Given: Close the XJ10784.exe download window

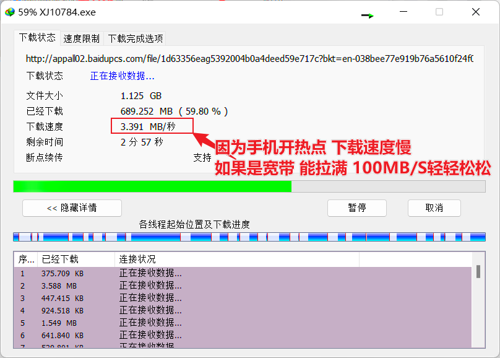Looking at the screenshot, I should (x=476, y=12).
